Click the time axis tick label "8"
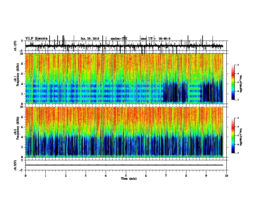This screenshot has width=255, height=197. pos(186,176)
